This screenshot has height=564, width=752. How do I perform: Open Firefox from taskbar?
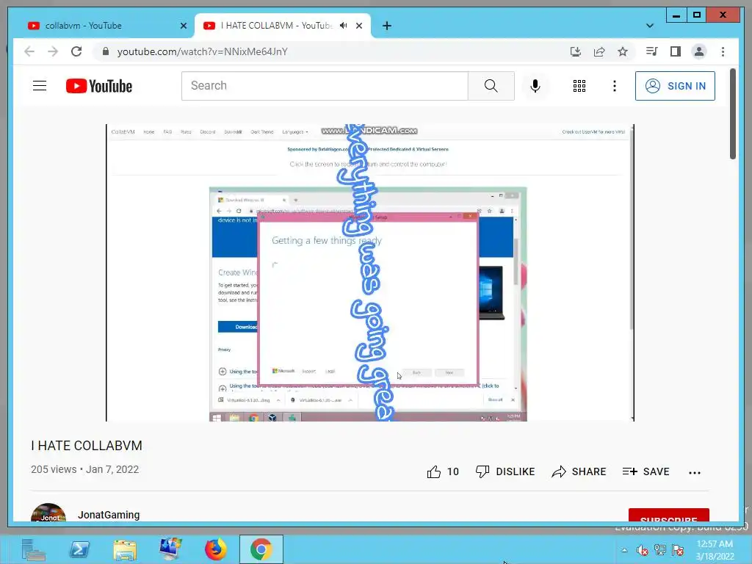216,549
